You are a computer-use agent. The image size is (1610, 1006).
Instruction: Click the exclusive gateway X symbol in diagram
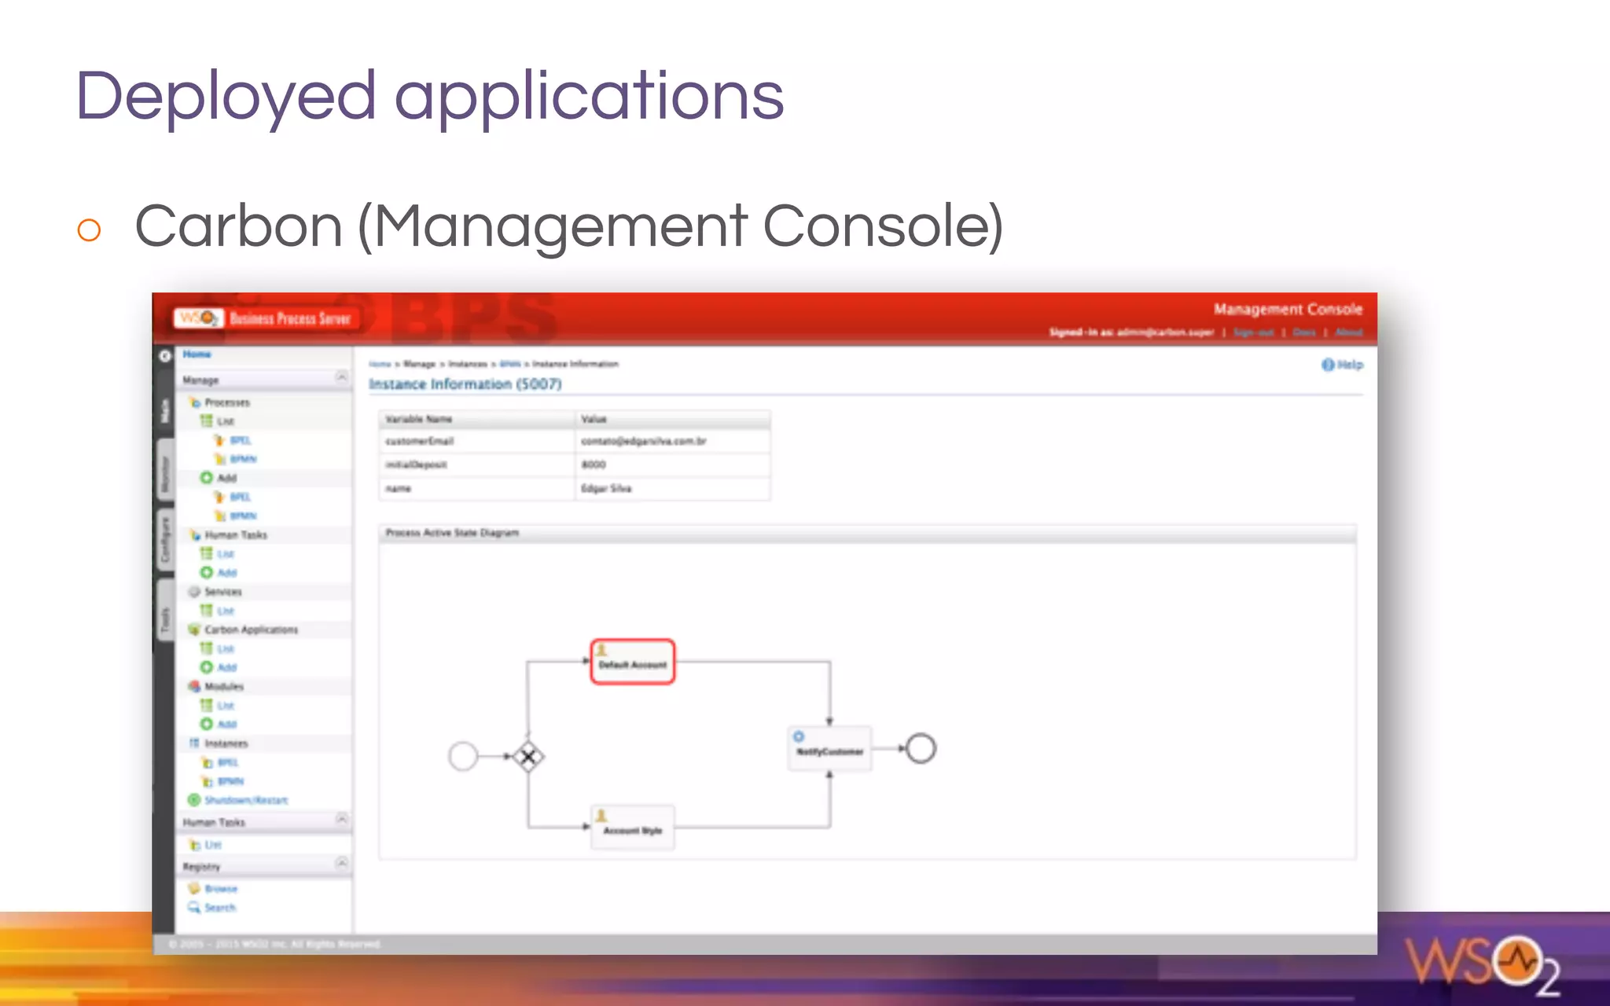coord(528,757)
